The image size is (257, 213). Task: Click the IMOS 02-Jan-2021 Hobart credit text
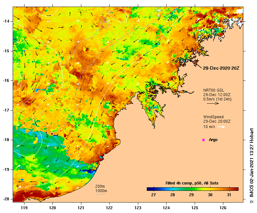point(251,163)
